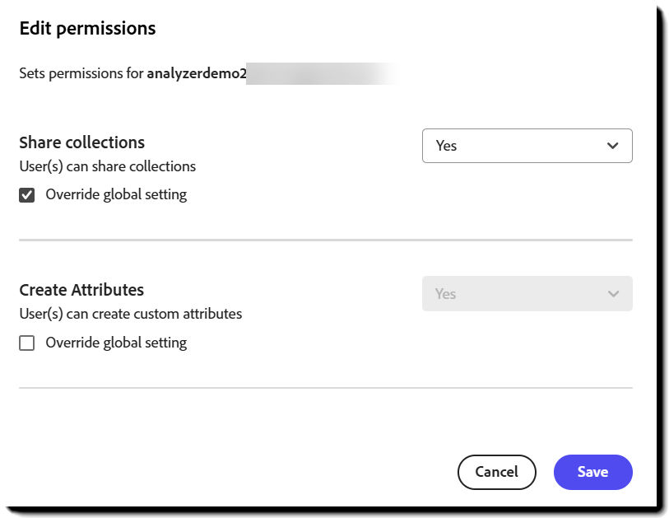The width and height of the screenshot is (669, 518).
Task: Click the chevron on Create Attributes dropdown
Action: (x=612, y=293)
